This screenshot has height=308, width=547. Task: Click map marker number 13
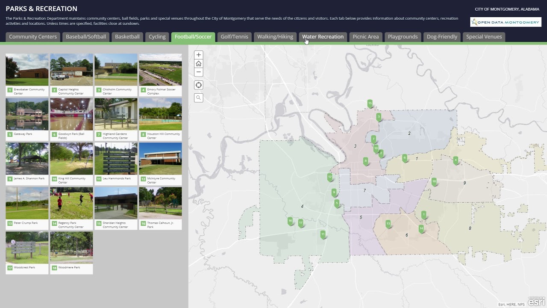(x=388, y=224)
